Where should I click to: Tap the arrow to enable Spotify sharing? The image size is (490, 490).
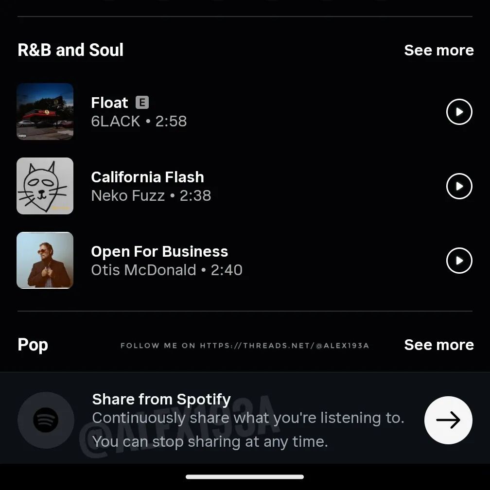448,420
